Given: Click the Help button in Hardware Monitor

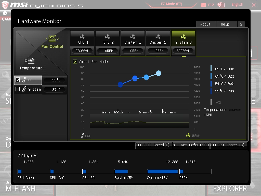Looking at the screenshot, I should pyautogui.click(x=225, y=24).
